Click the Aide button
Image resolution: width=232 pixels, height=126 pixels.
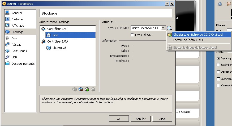coord(162,119)
